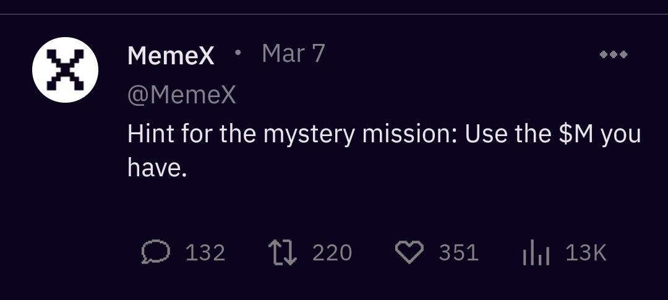Click the 13K views count

586,252
